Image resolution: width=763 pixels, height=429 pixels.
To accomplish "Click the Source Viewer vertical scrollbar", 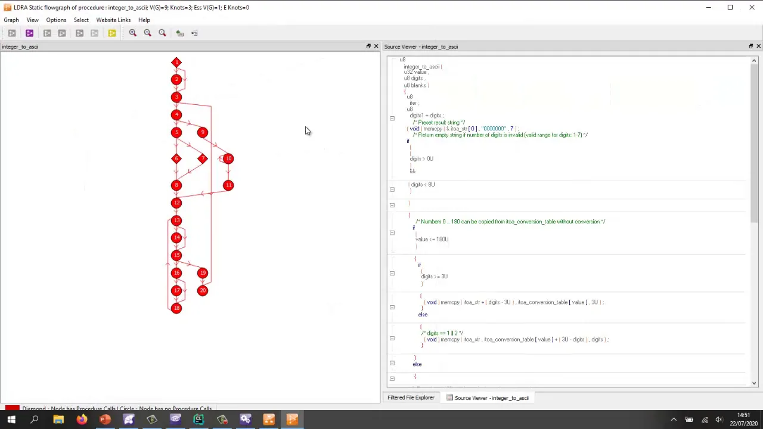I will pyautogui.click(x=754, y=143).
